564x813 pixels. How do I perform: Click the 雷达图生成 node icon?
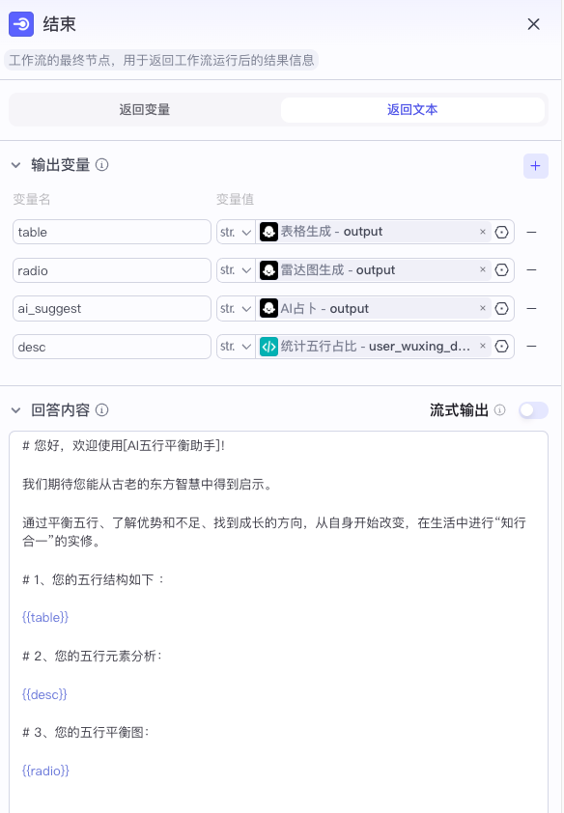(x=268, y=270)
